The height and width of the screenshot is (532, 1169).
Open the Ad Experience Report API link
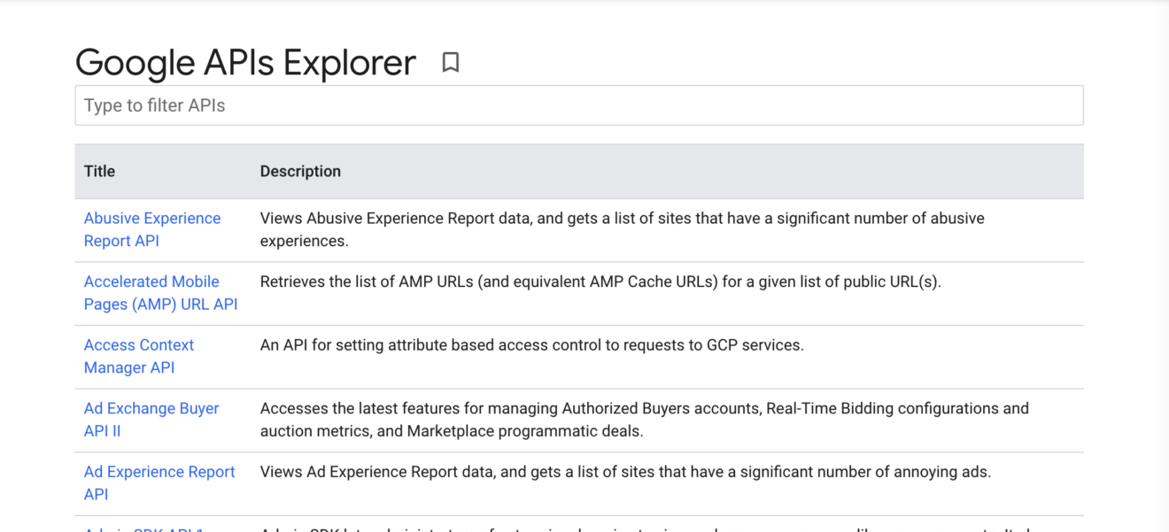tap(159, 482)
